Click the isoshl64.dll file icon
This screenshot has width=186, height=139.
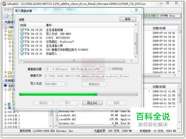pyautogui.click(x=57, y=119)
